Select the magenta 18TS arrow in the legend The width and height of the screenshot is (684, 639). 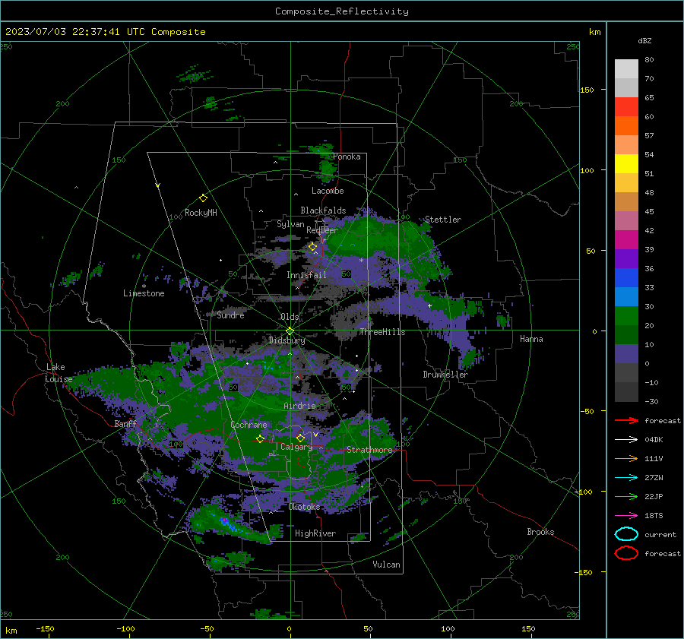626,516
